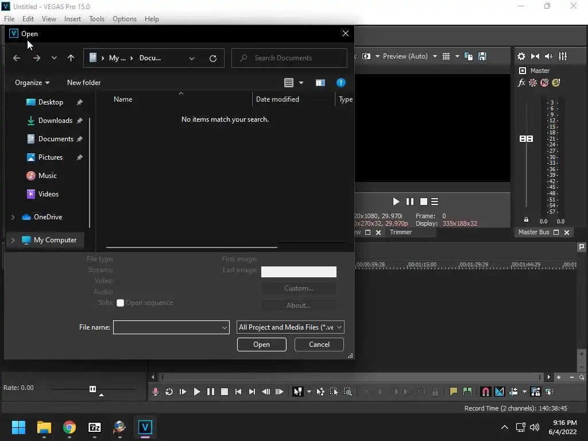Open the Auto Ripple mode dropdown
This screenshot has width=588, height=441.
coord(524,392)
